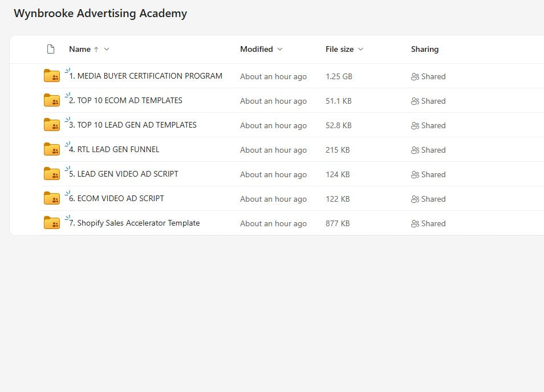Open sharing details for MEDIA BUYER CERTIFICATION PROGRAM
The height and width of the screenshot is (392, 544).
pos(428,76)
